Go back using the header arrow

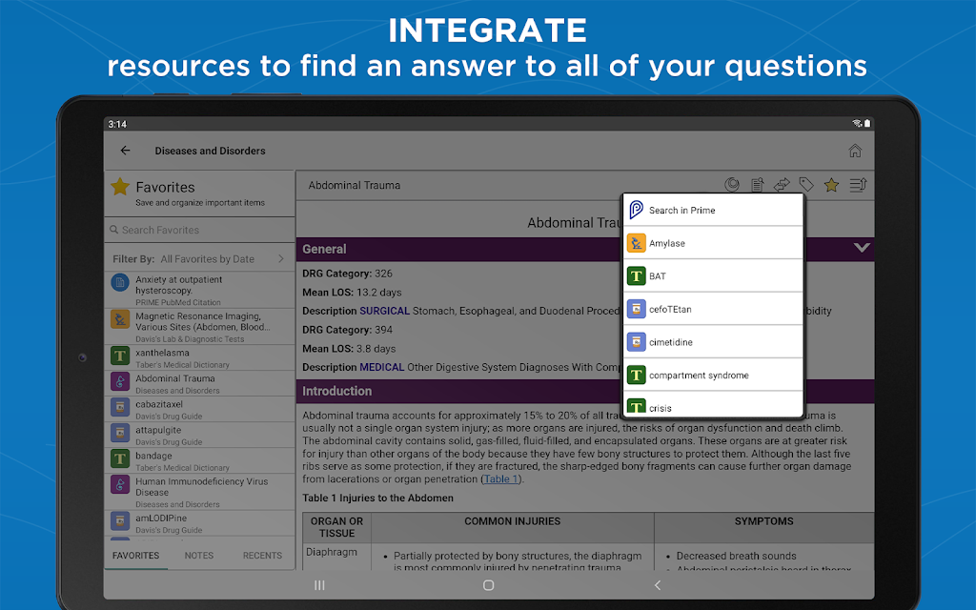(x=125, y=151)
